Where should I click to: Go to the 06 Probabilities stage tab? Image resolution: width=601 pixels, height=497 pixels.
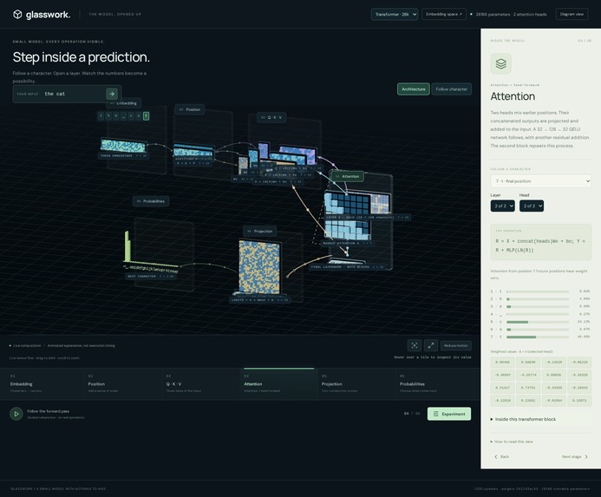pyautogui.click(x=436, y=384)
